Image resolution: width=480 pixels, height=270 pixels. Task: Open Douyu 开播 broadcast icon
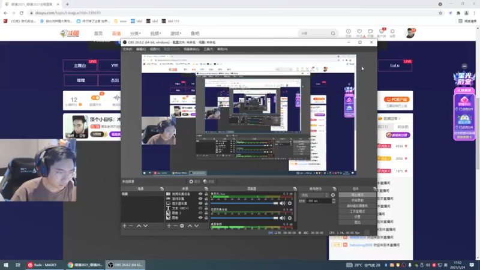pyautogui.click(x=370, y=33)
